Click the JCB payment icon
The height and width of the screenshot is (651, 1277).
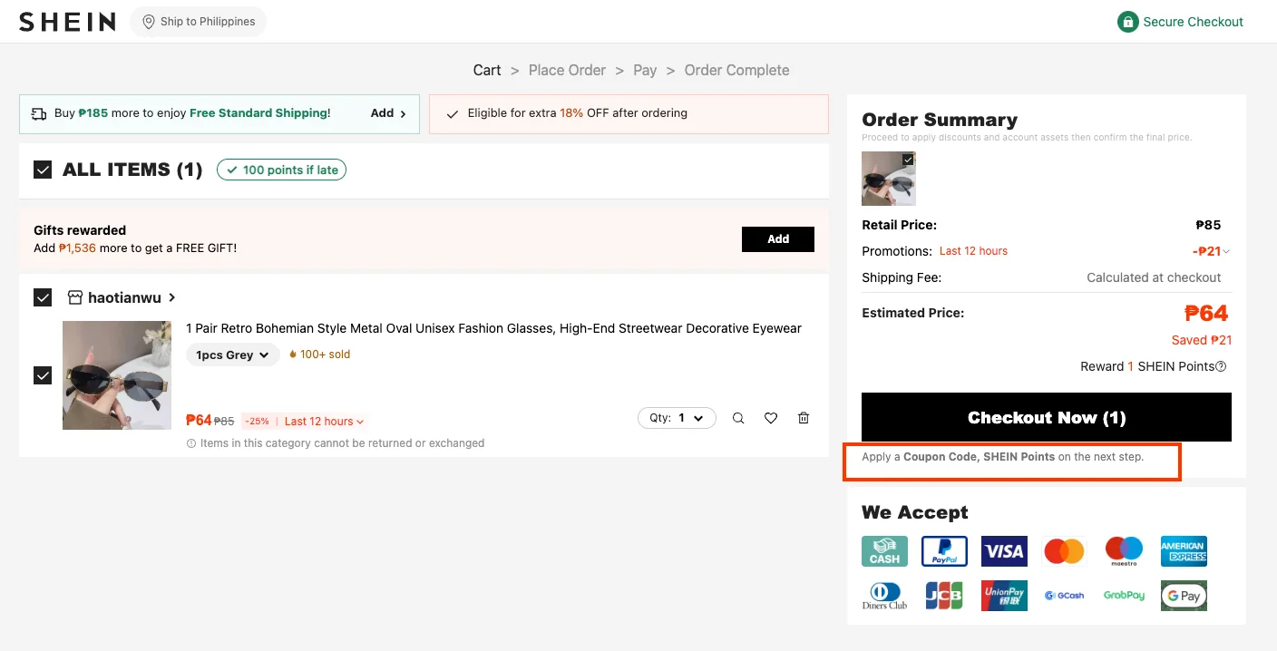(944, 596)
